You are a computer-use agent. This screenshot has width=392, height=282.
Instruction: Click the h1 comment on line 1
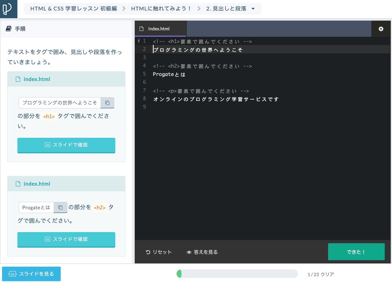pyautogui.click(x=202, y=41)
